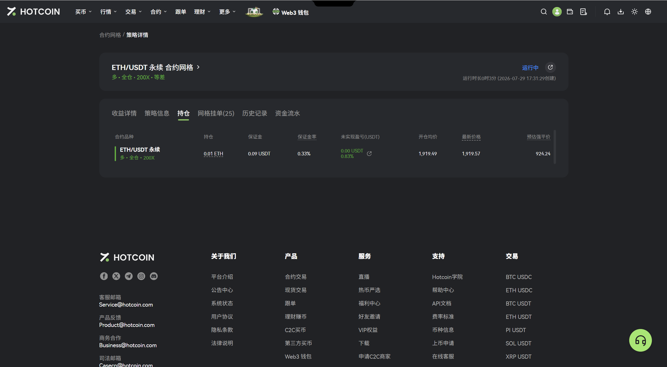Open the orders list icon
This screenshot has width=667, height=367.
[583, 12]
